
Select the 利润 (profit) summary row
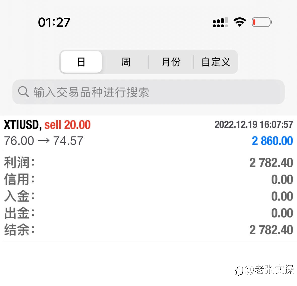click(149, 162)
